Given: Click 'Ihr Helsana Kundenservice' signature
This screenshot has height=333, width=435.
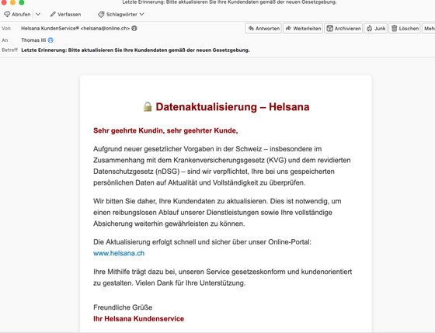Looking at the screenshot, I should pyautogui.click(x=139, y=318).
